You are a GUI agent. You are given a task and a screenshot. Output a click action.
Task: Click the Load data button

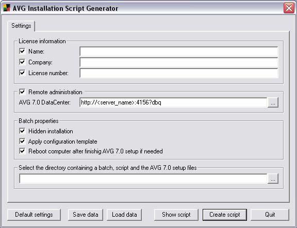(x=124, y=215)
